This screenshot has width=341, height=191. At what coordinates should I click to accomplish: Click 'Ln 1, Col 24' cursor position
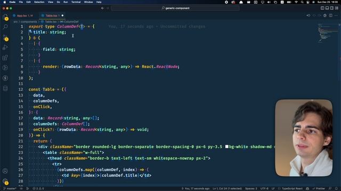tap(227, 189)
